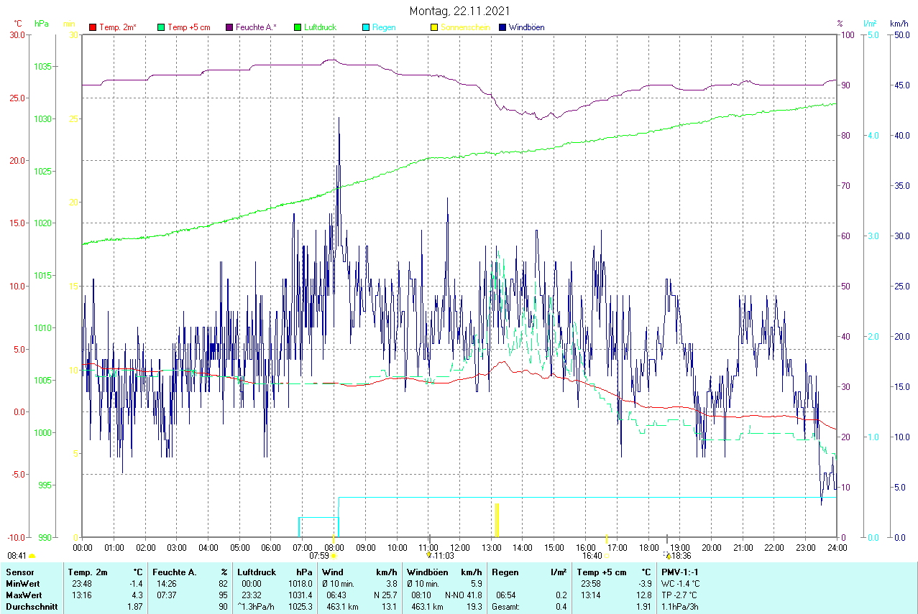Click the 'PMV-1:-1' header in table
Screen dimensions: 918x614
click(680, 572)
